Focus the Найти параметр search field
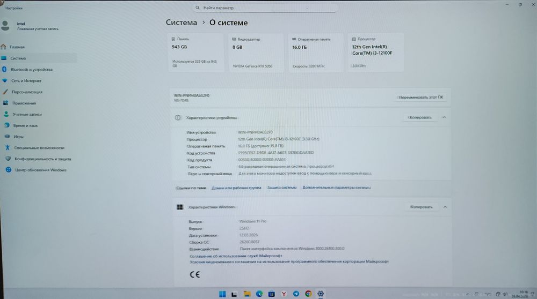This screenshot has height=299, width=537. coord(266,8)
